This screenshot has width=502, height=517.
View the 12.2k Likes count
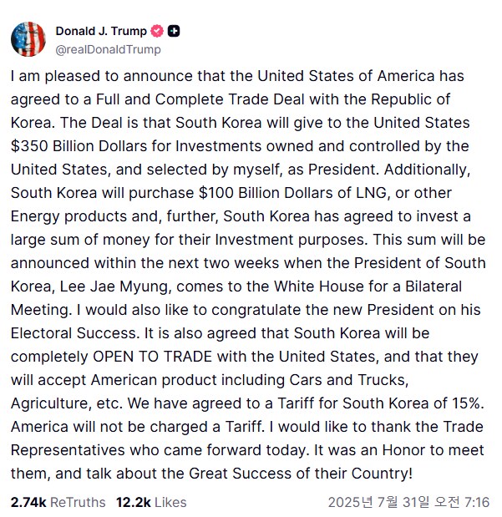point(134,502)
